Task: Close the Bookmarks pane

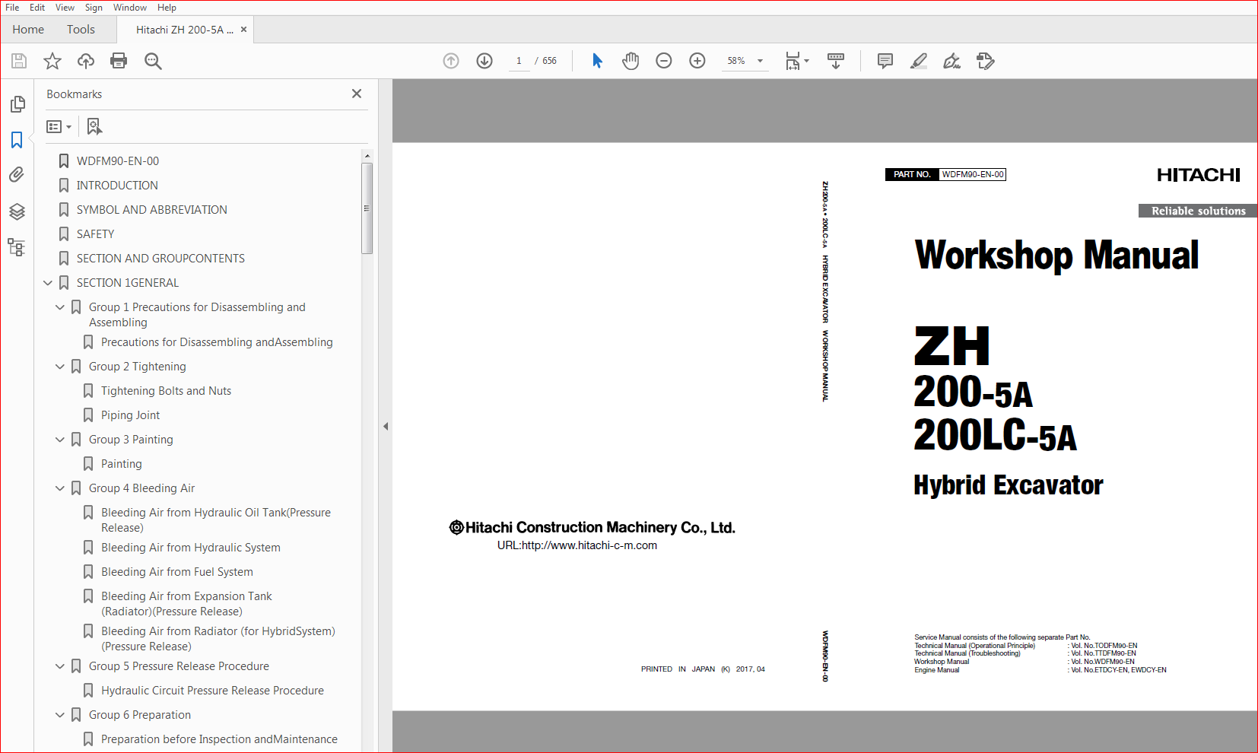Action: point(357,94)
